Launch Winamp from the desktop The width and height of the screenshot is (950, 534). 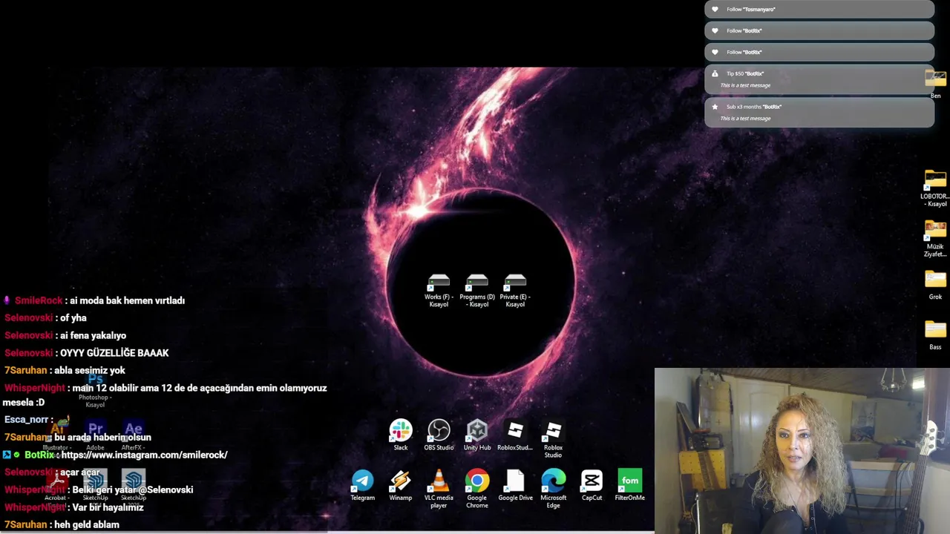coord(401,486)
